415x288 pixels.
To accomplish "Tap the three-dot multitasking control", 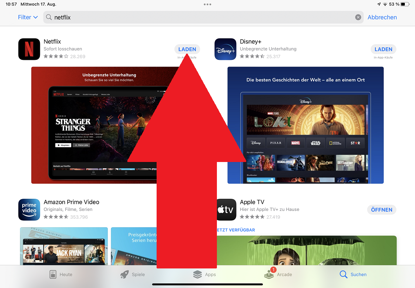I will pyautogui.click(x=207, y=4).
